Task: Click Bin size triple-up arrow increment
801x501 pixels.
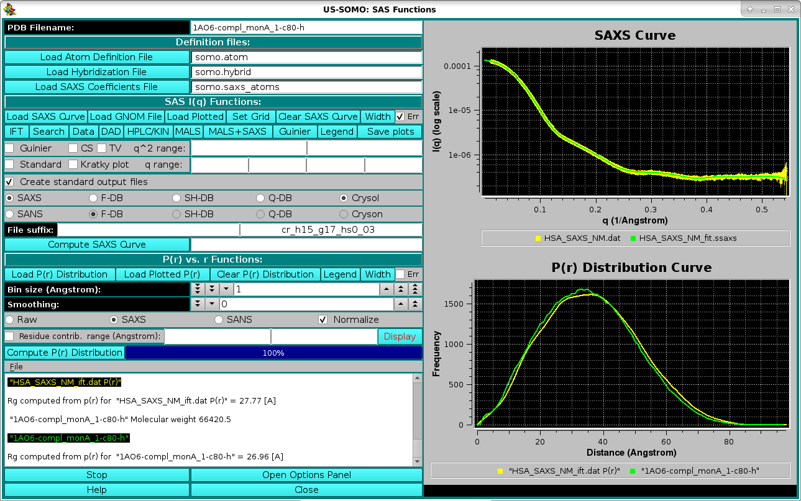Action: (x=415, y=289)
